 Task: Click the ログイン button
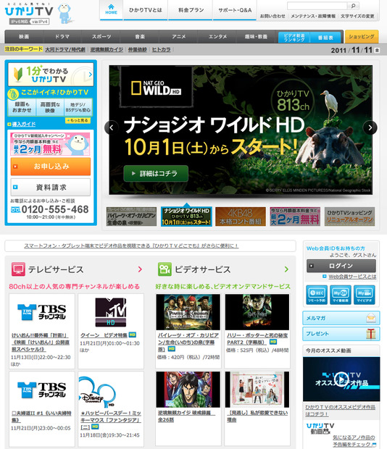(341, 266)
